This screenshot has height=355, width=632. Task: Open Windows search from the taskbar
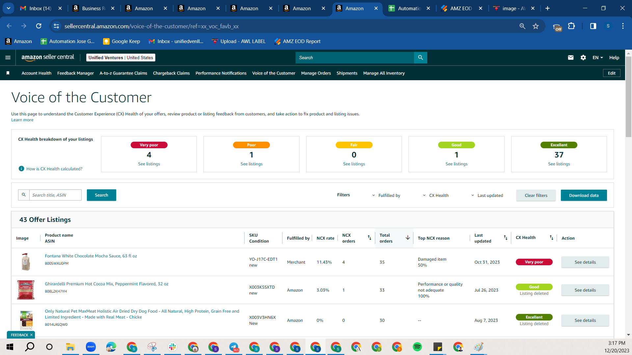[30, 347]
